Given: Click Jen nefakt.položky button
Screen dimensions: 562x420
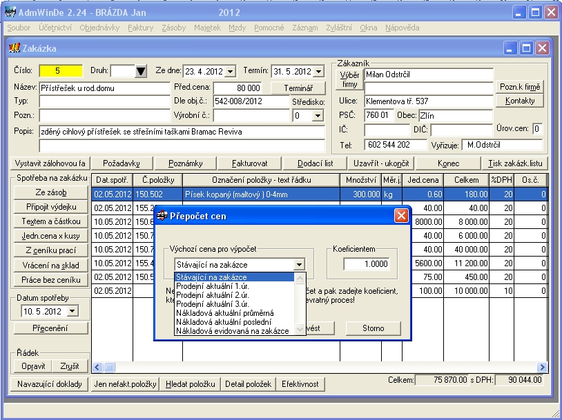Looking at the screenshot, I should [125, 384].
